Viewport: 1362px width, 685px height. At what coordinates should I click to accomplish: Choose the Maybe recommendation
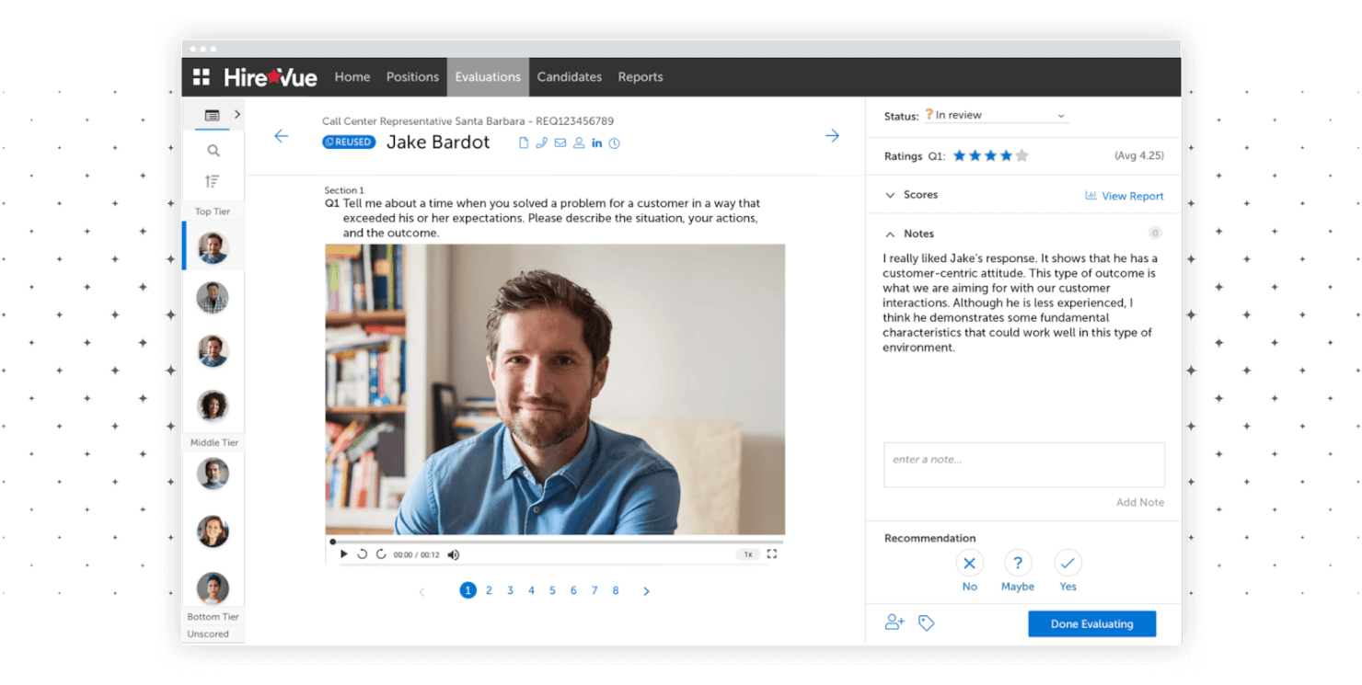[1018, 563]
